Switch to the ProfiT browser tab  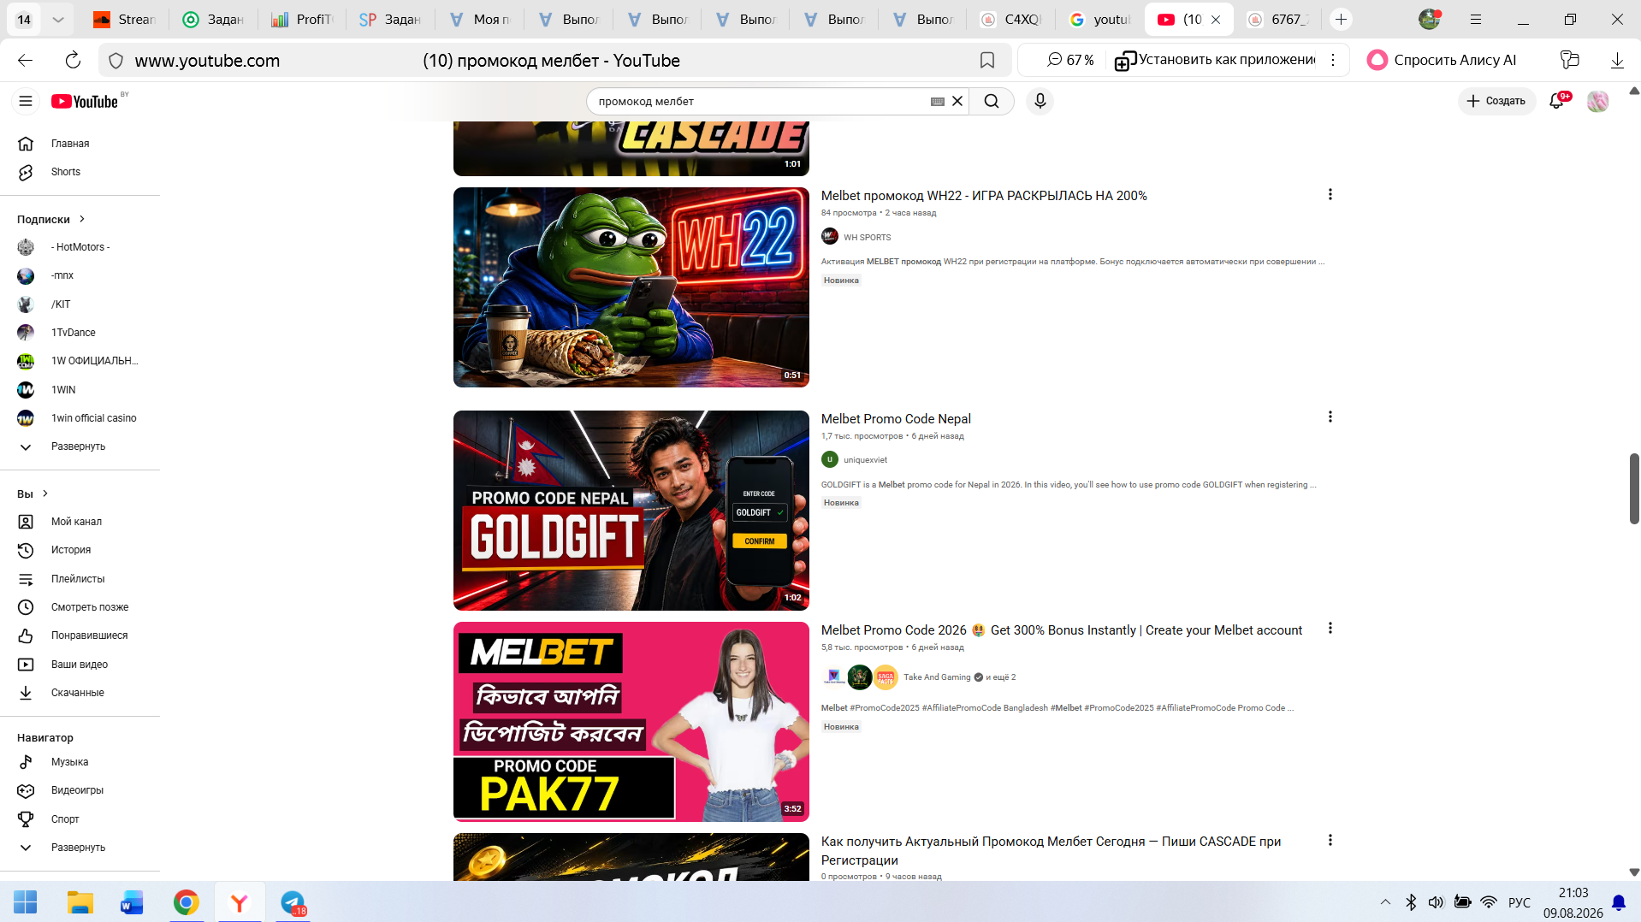(302, 19)
